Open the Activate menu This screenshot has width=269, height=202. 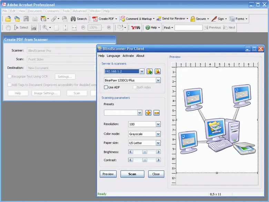pos(128,56)
